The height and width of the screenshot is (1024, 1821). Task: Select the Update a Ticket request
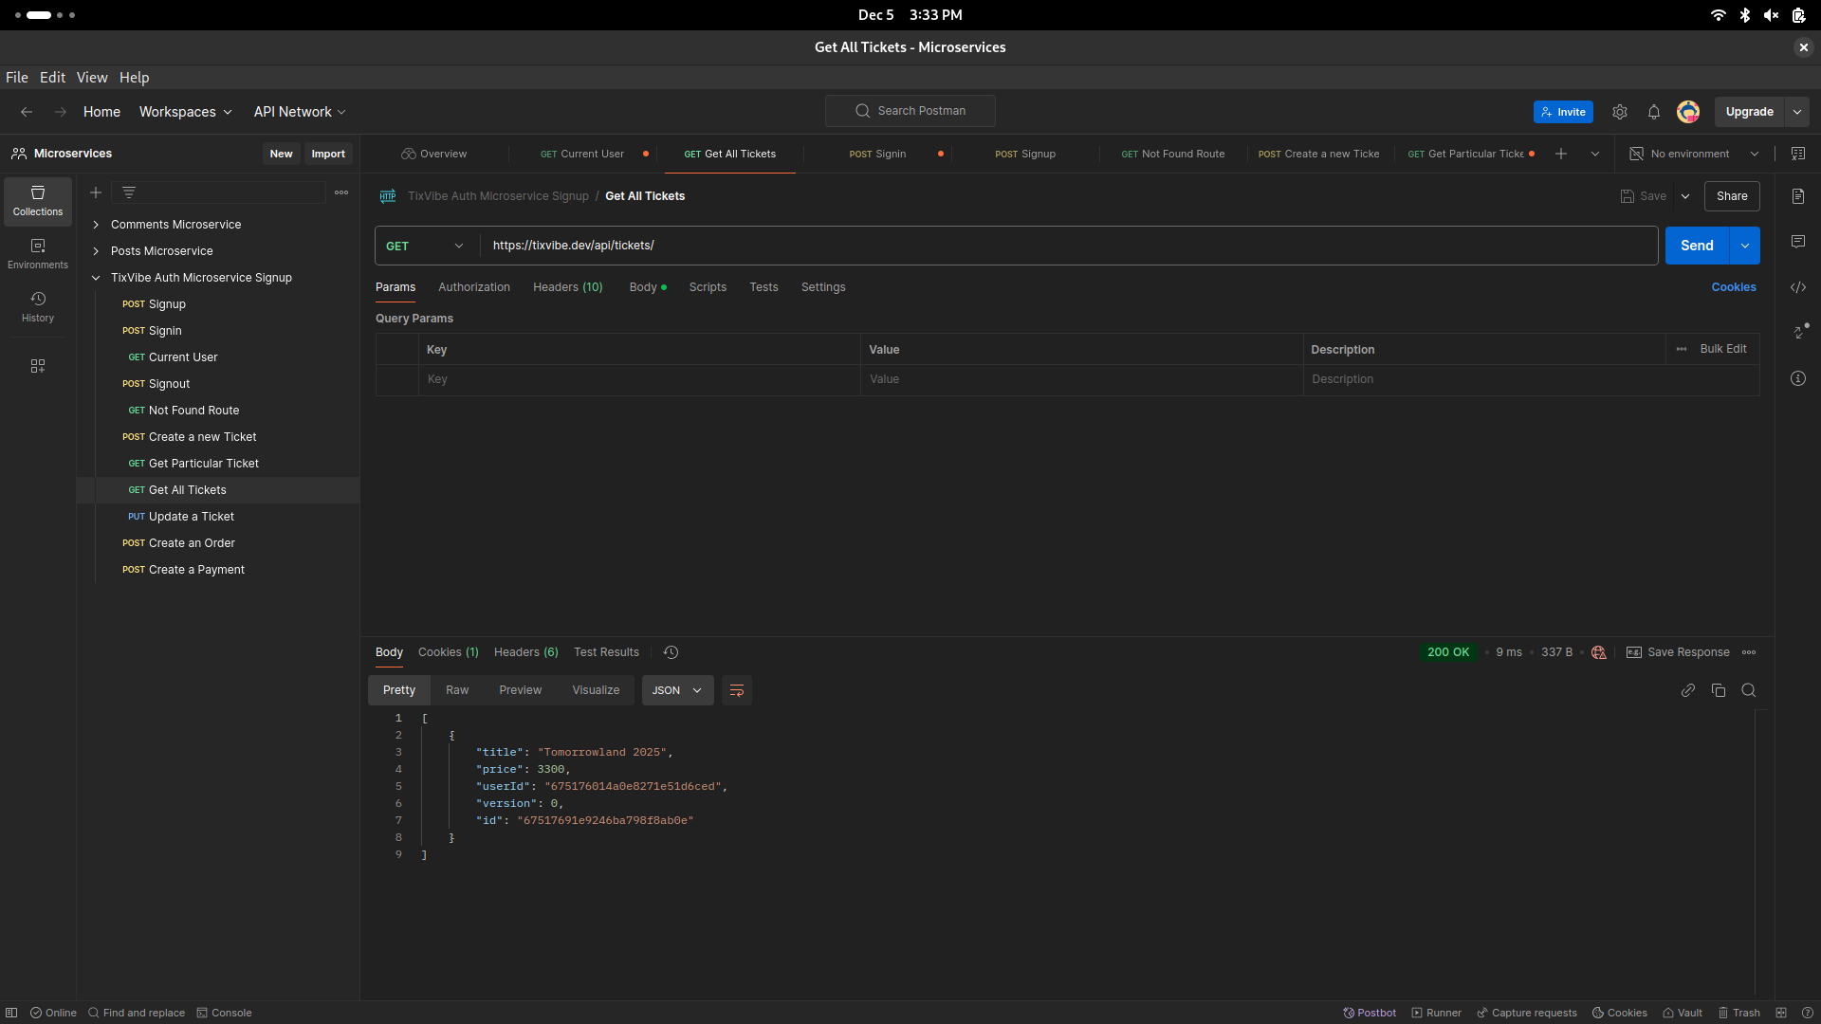192,517
